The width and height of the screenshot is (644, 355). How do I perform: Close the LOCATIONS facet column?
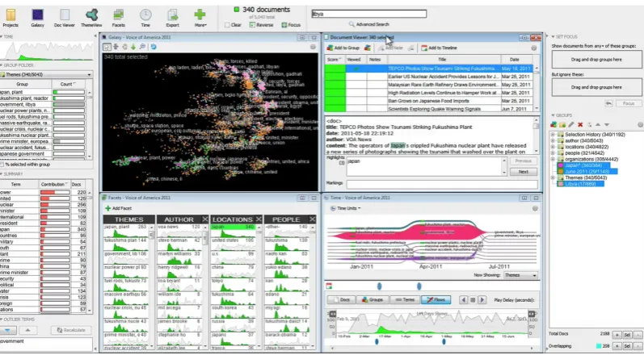coord(259,219)
